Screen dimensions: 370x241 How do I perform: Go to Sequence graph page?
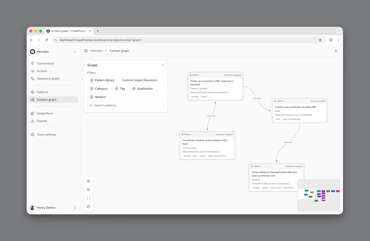click(x=53, y=78)
